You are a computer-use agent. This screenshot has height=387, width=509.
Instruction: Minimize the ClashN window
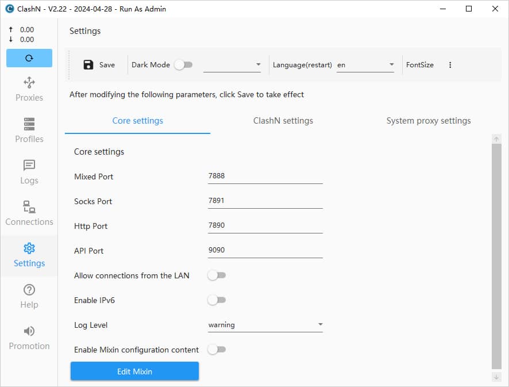[x=443, y=9]
